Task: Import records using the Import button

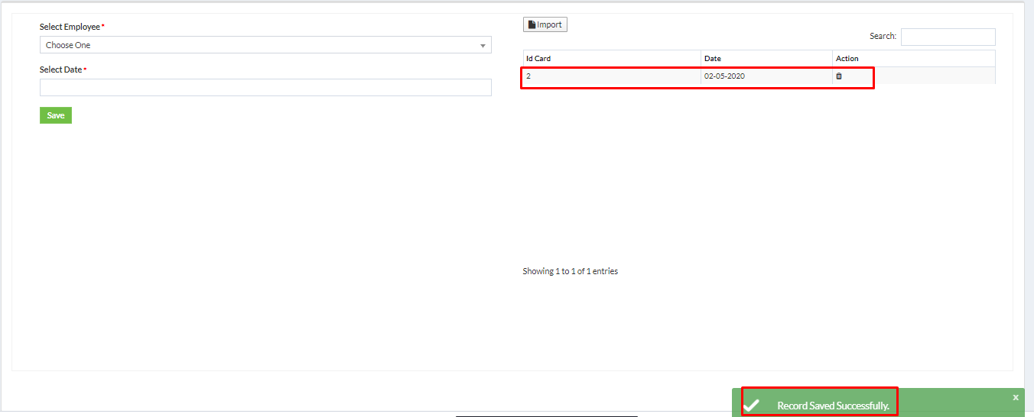Action: point(545,25)
